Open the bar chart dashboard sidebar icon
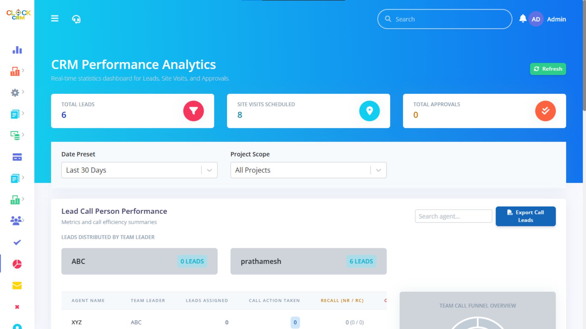This screenshot has width=586, height=329. point(17,50)
